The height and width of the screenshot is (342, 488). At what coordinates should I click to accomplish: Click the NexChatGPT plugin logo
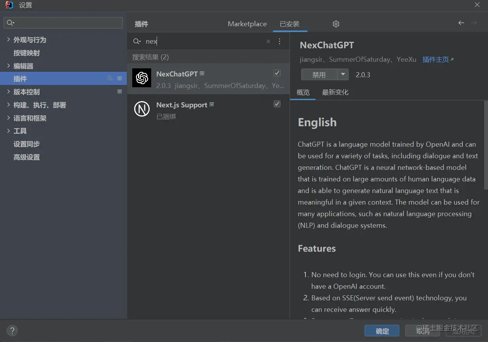click(x=142, y=78)
